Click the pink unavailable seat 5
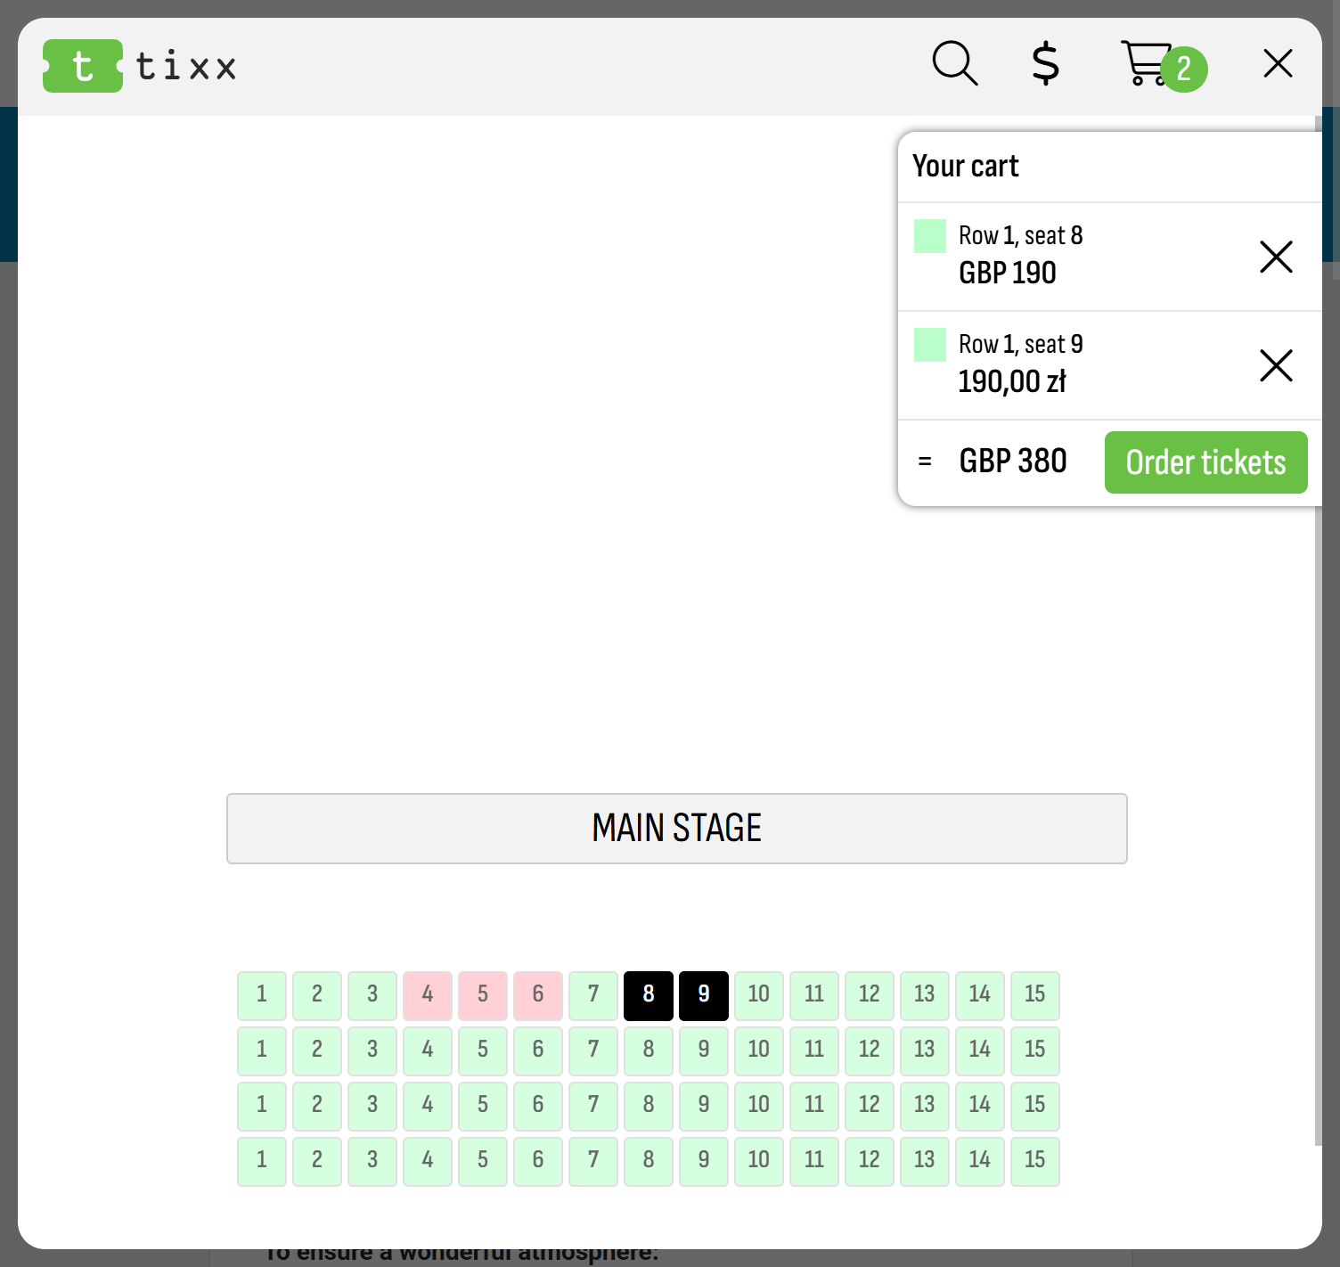This screenshot has height=1267, width=1340. click(x=483, y=995)
